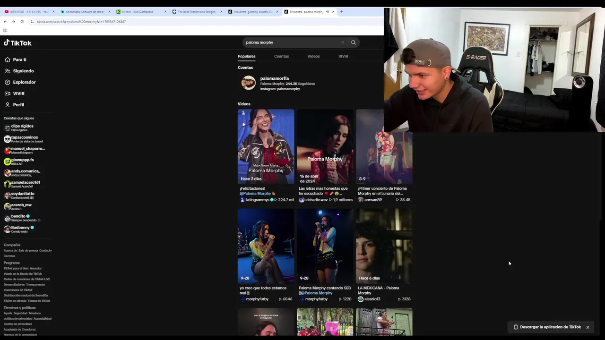This screenshot has height=340, width=605.
Task: Mute the tab's audio speaker icon
Action: (327, 12)
